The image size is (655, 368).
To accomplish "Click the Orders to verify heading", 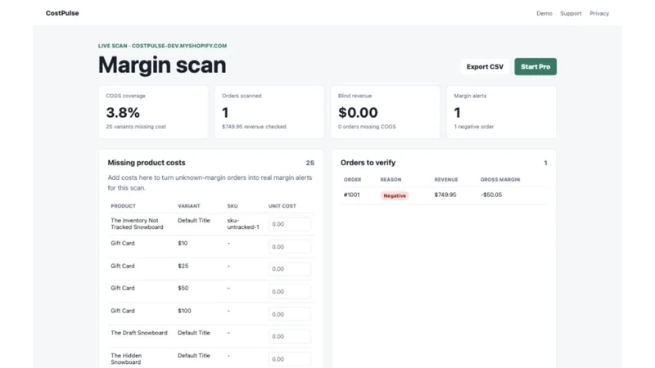I will point(368,163).
